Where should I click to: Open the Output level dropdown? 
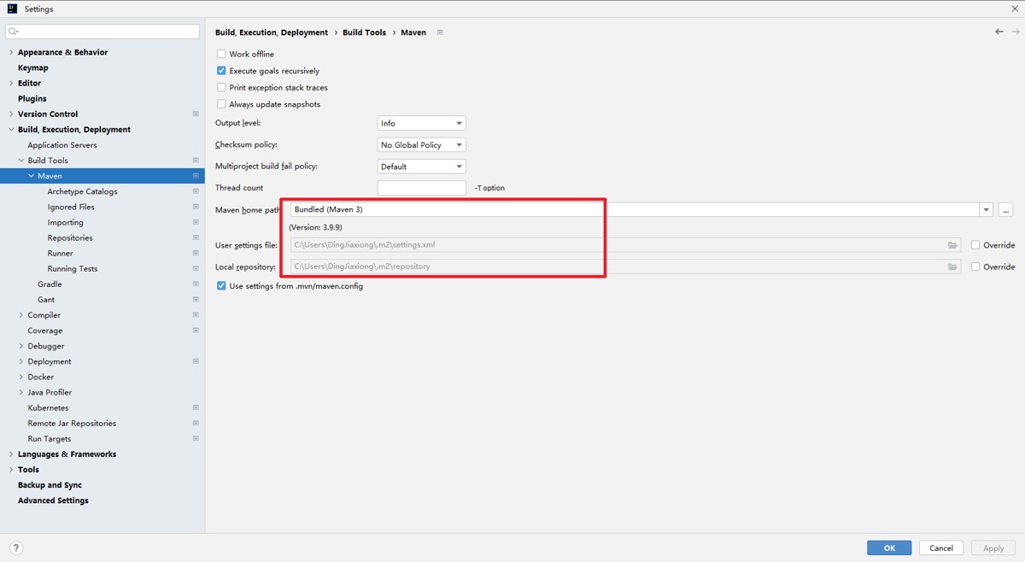tap(421, 123)
